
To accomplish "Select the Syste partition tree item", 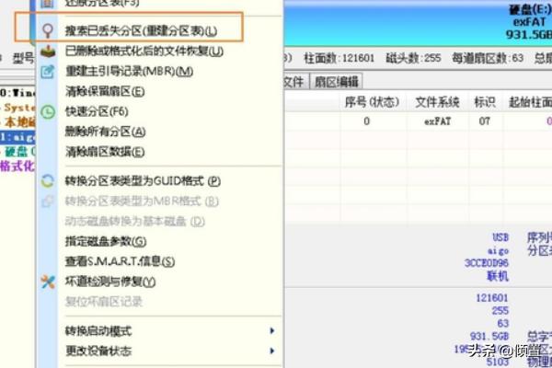I will click(x=19, y=108).
